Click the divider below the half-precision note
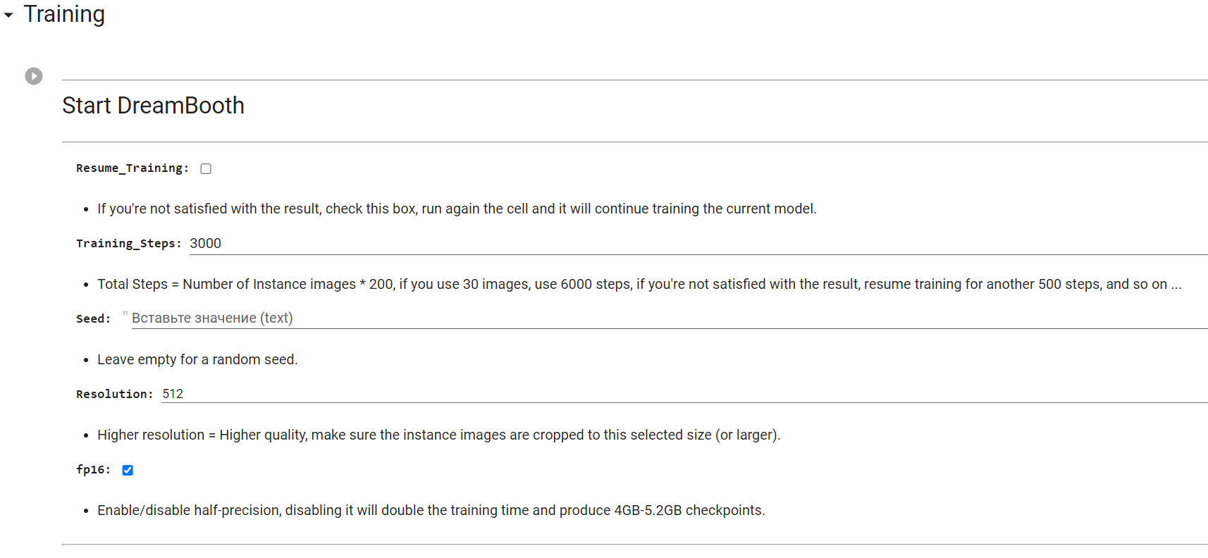This screenshot has width=1208, height=558. [634, 545]
